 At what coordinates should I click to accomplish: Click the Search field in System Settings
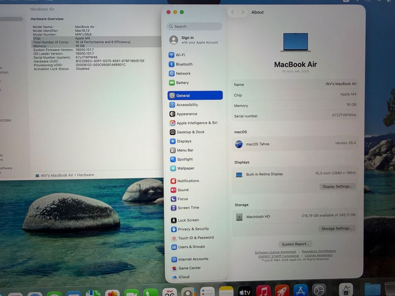click(x=194, y=26)
